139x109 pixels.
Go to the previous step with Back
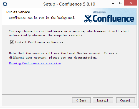(x=81, y=100)
